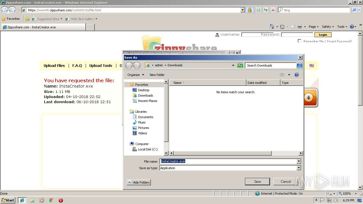363x204 pixels.
Task: Click the security lock icon in address bar
Action: coord(250,10)
